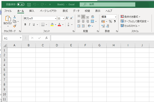This screenshot has width=154, height=102.
Task: Open the Borders dropdown arrow
Action: pyautogui.click(x=46, y=25)
